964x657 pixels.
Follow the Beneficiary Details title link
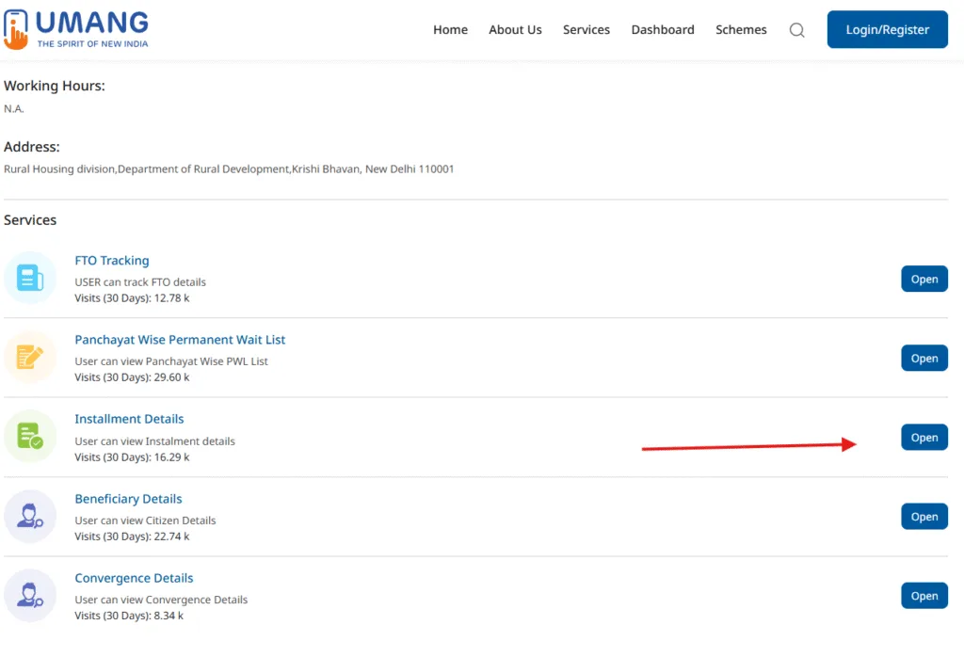128,499
